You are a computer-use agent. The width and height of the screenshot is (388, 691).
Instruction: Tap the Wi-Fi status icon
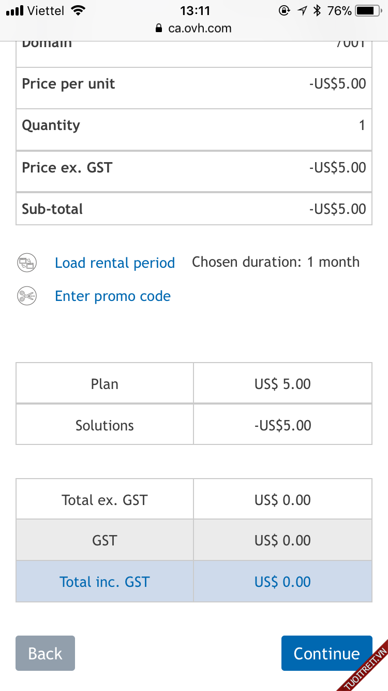click(x=78, y=10)
